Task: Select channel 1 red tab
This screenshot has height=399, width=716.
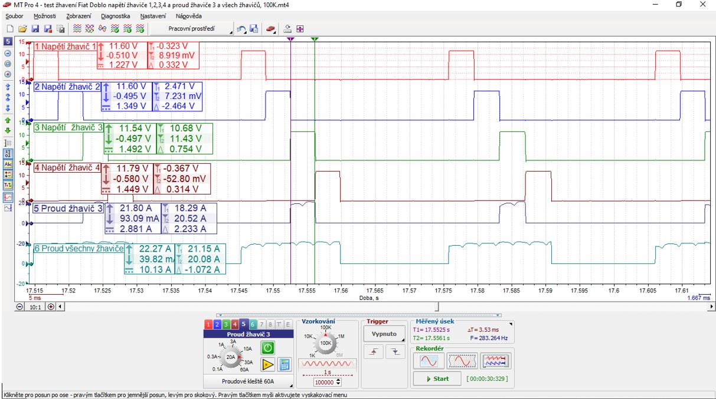Action: (208, 325)
